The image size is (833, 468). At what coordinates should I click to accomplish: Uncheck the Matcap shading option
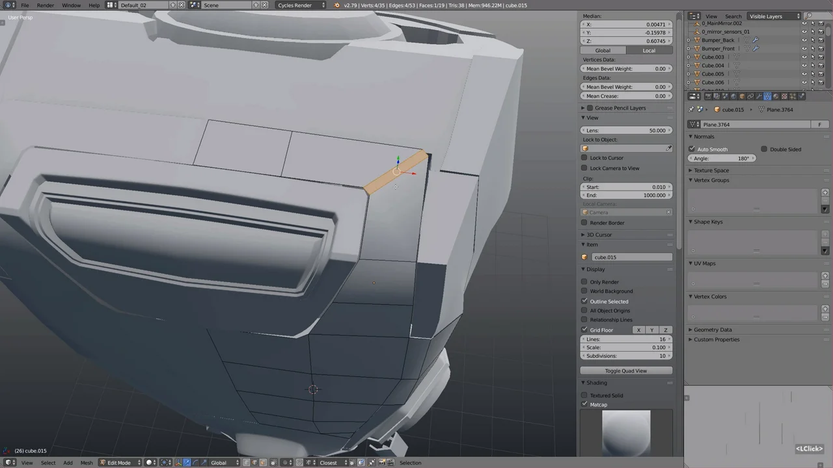coord(584,404)
